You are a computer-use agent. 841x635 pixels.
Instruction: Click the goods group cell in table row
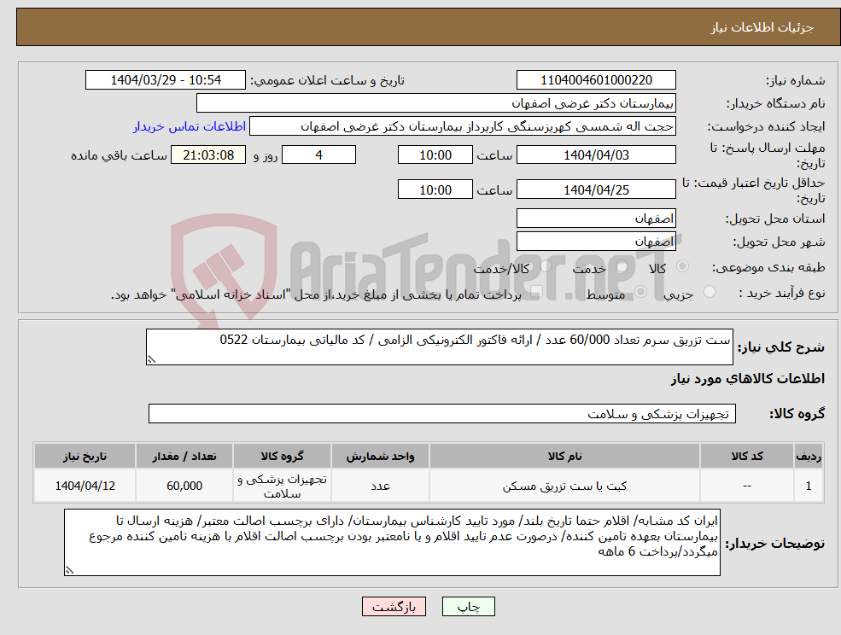(x=282, y=486)
